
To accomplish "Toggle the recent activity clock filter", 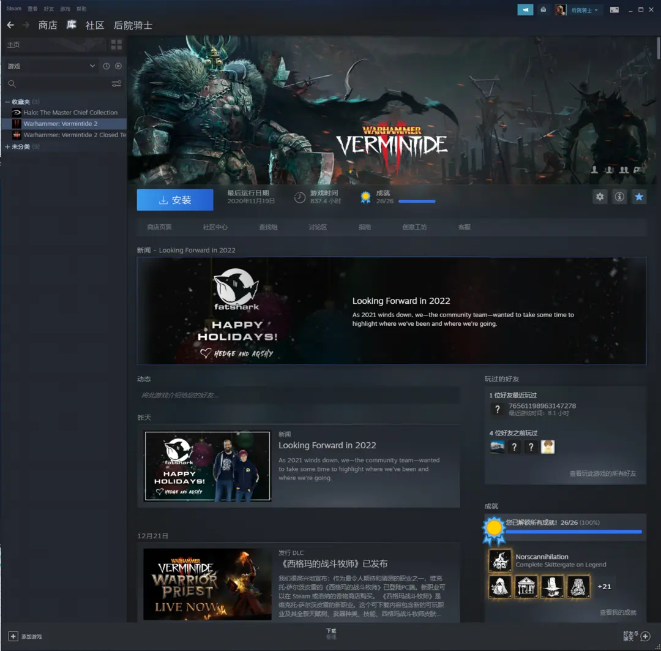I will coord(106,66).
